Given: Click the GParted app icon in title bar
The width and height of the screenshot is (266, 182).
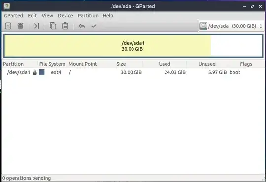Looking at the screenshot, I should point(7,6).
